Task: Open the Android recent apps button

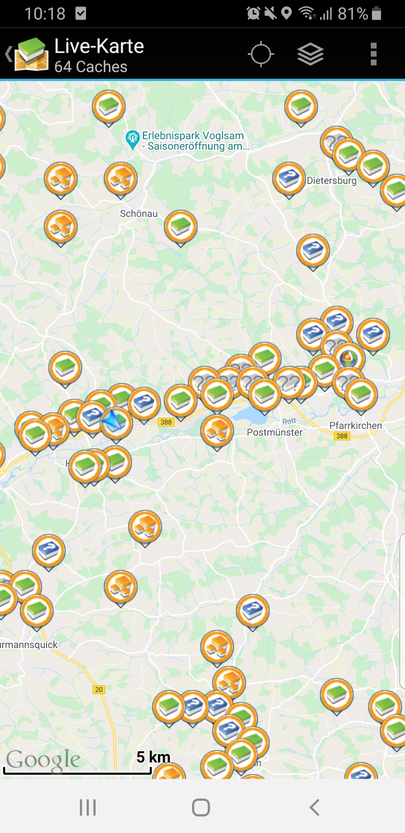Action: tap(88, 808)
